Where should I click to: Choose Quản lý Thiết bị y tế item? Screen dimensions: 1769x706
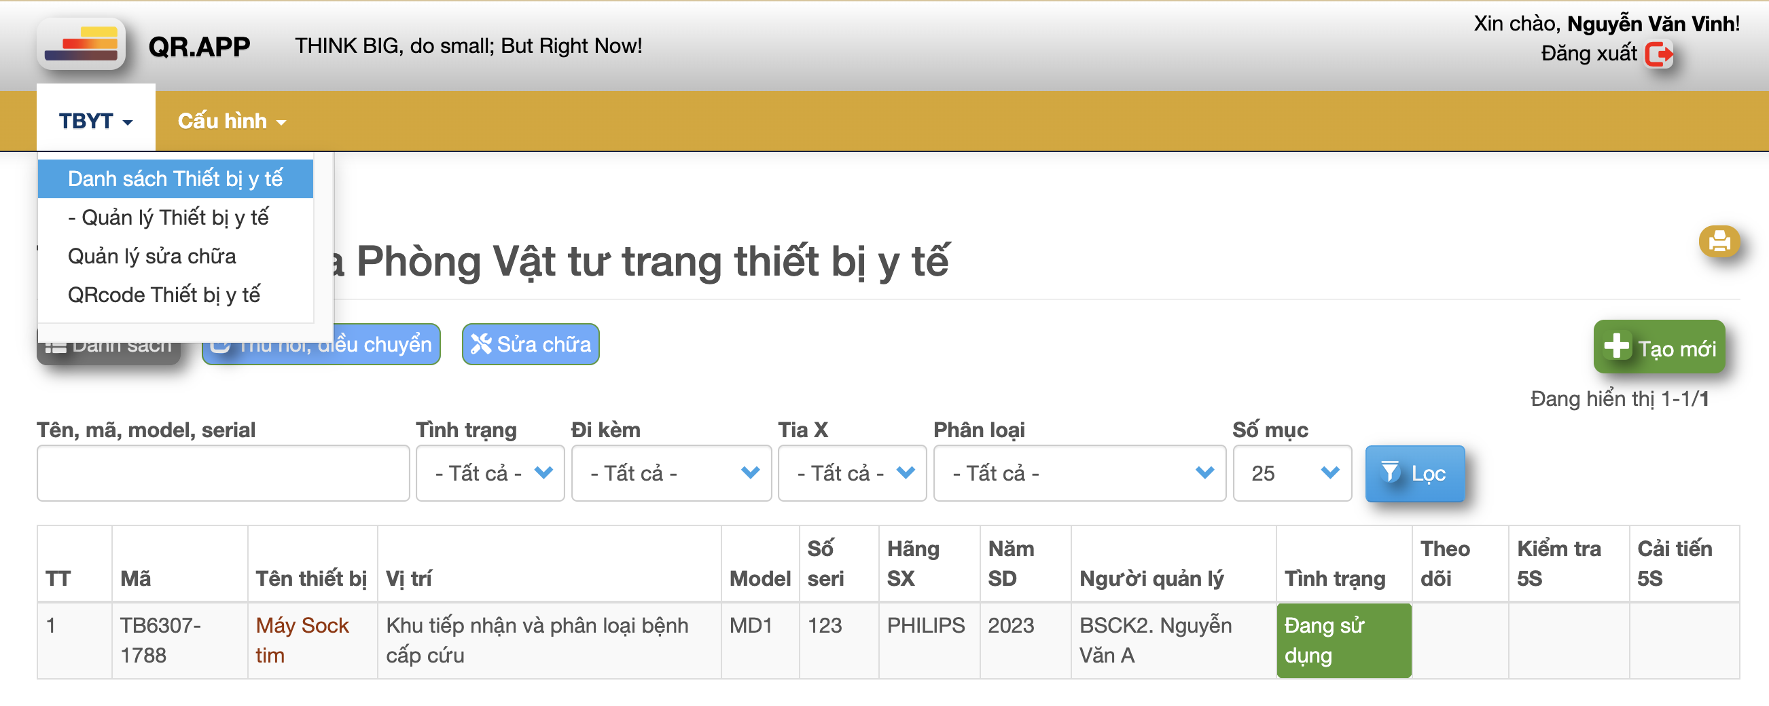pyautogui.click(x=168, y=217)
